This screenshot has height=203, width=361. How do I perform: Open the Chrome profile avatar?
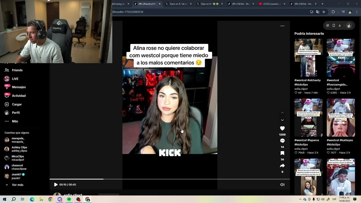click(x=350, y=12)
